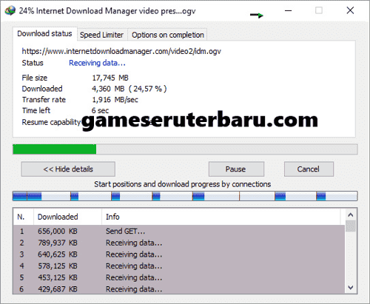Click the Downloaded column header
This screenshot has height=304, width=370.
pos(67,217)
